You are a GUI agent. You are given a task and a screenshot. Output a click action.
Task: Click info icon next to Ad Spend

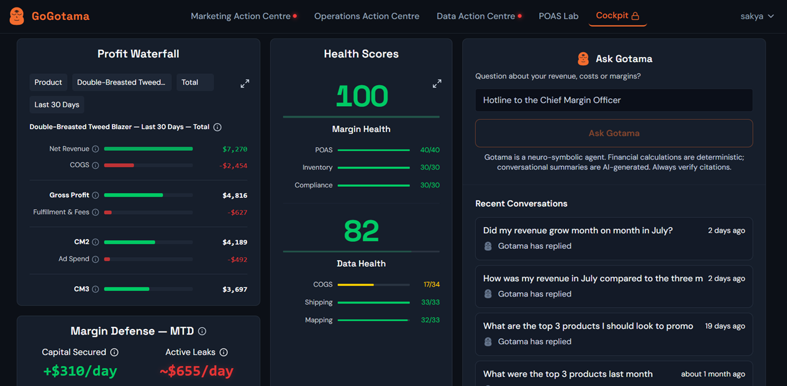tap(96, 259)
